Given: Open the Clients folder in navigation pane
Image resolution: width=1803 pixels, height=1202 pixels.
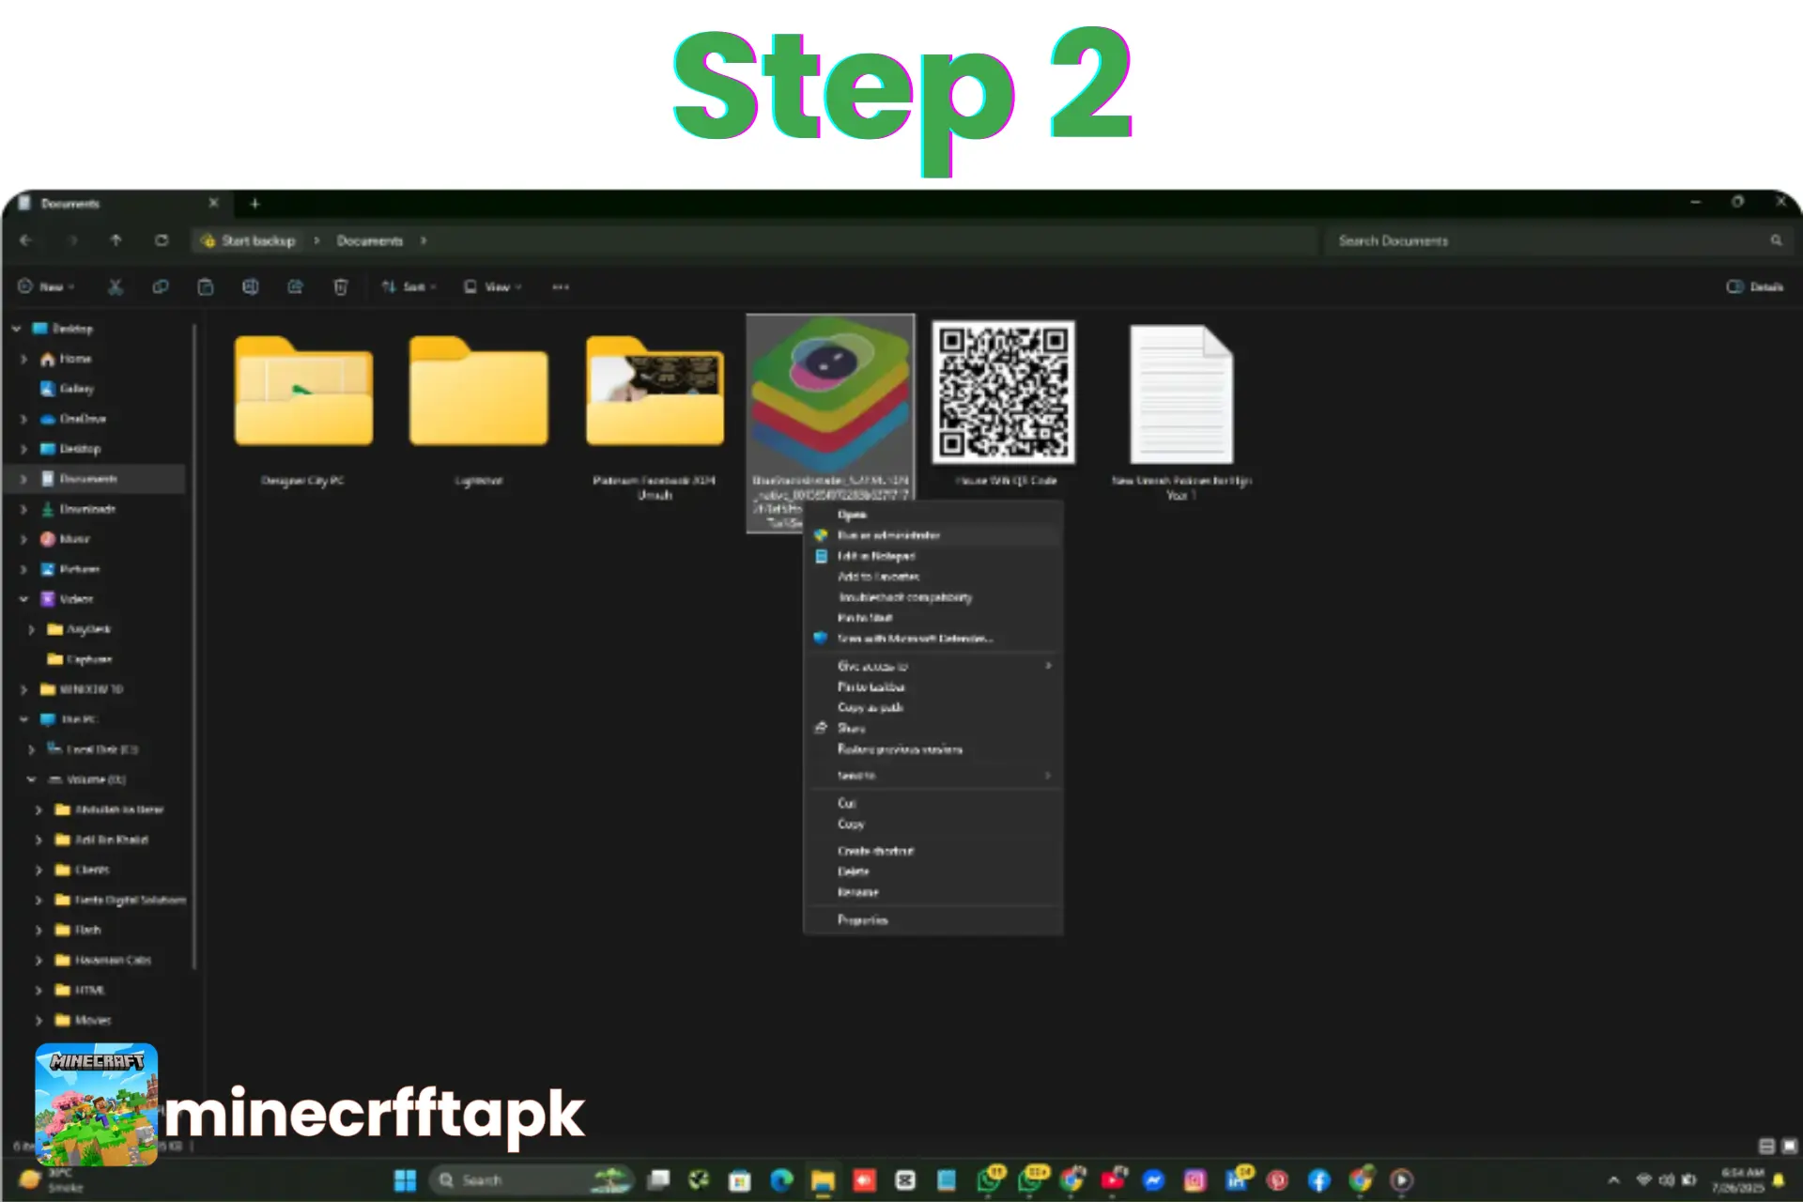Looking at the screenshot, I should coord(92,870).
